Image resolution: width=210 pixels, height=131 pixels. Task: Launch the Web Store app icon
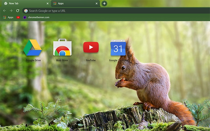click(x=62, y=47)
